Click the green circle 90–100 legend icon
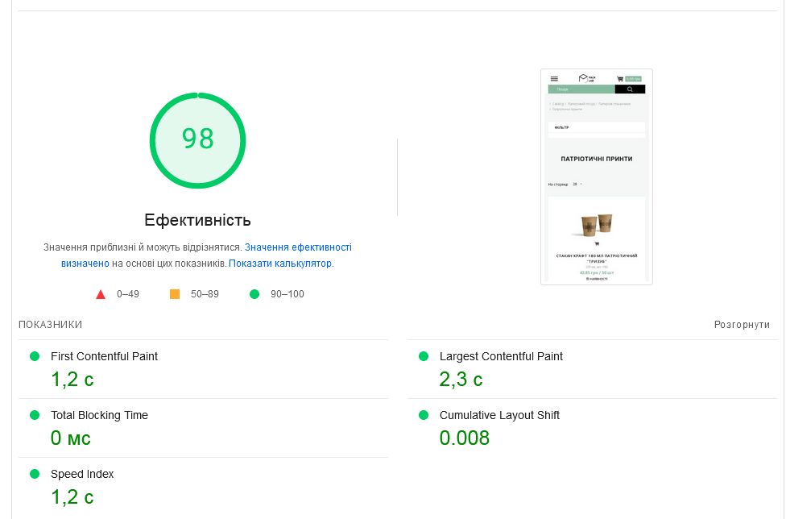Screen dimensions: 786x519 (254, 294)
